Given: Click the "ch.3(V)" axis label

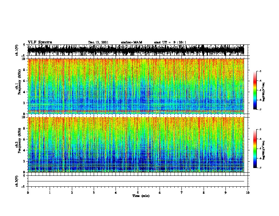Looking at the screenshot, I should 17,181.
